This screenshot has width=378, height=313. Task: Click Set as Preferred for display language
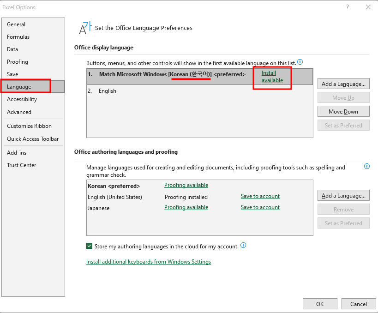(343, 126)
